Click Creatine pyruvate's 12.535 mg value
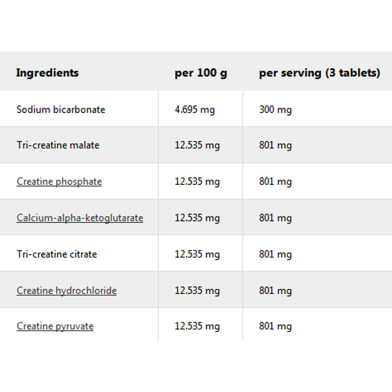 tap(197, 326)
